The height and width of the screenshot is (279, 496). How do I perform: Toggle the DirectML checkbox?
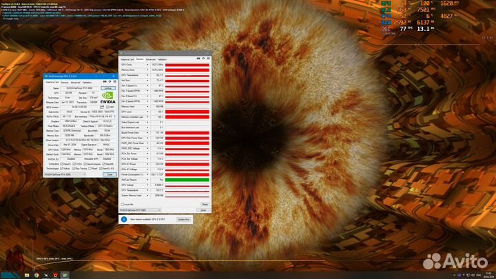click(x=104, y=164)
